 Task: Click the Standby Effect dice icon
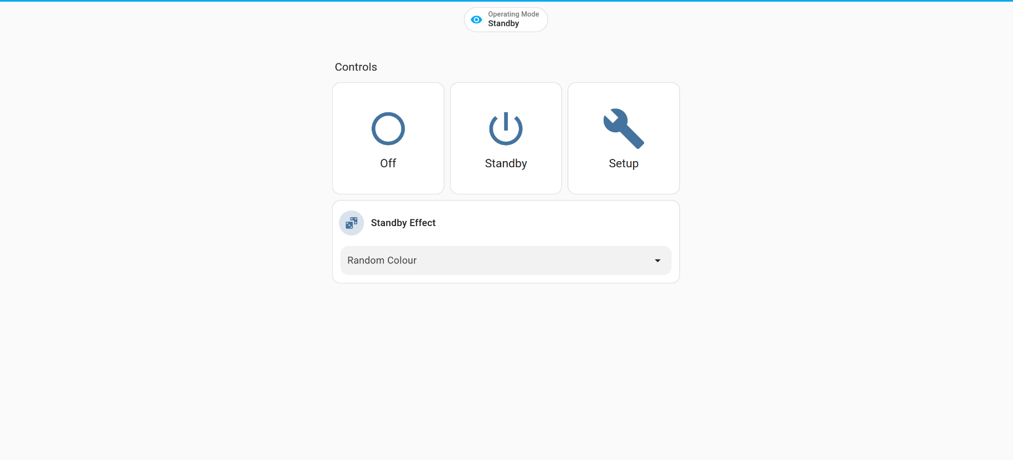[352, 223]
